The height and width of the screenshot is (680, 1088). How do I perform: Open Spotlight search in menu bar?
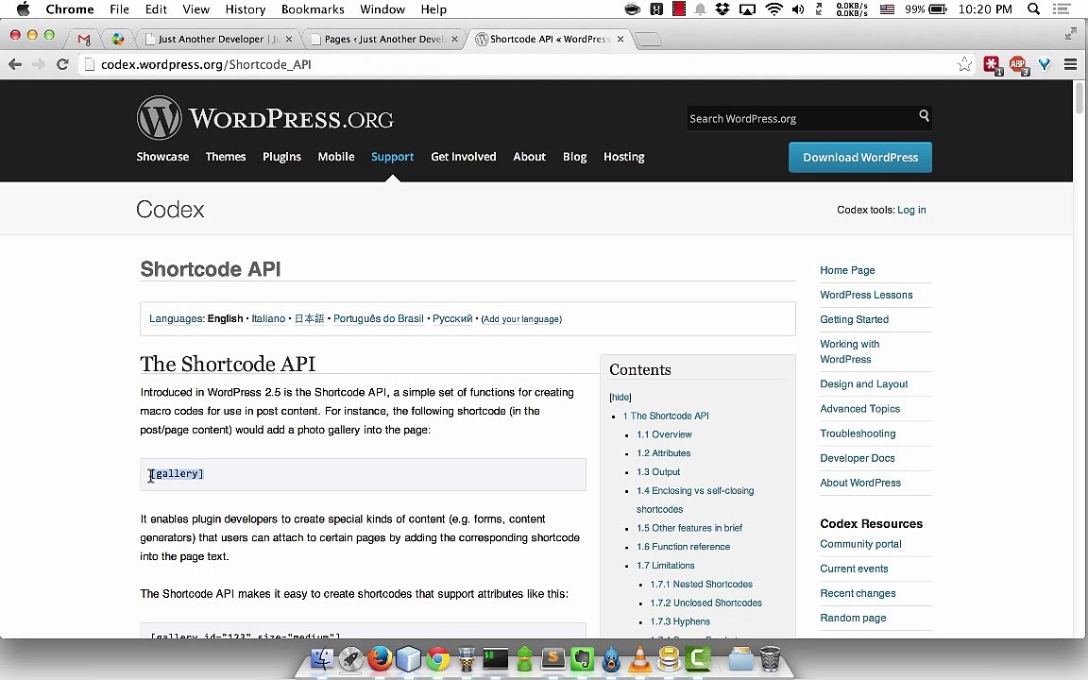point(1033,9)
